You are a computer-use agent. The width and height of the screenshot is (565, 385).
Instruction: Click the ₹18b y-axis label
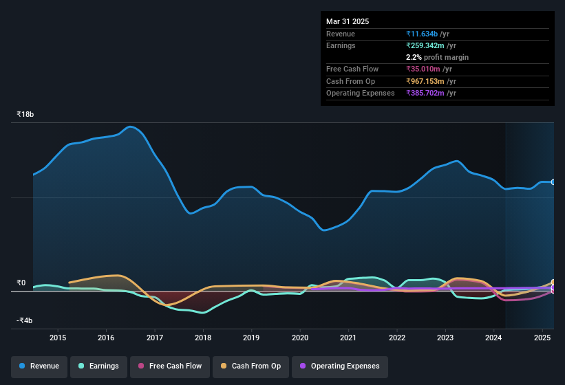[25, 114]
